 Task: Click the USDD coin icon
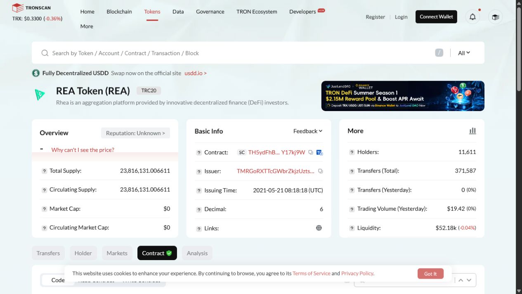click(x=36, y=73)
